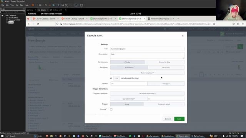Cancel the Save As Alert dialog
The height and width of the screenshot is (138, 246).
(168, 119)
